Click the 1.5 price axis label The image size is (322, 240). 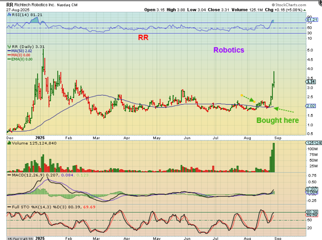click(310, 115)
